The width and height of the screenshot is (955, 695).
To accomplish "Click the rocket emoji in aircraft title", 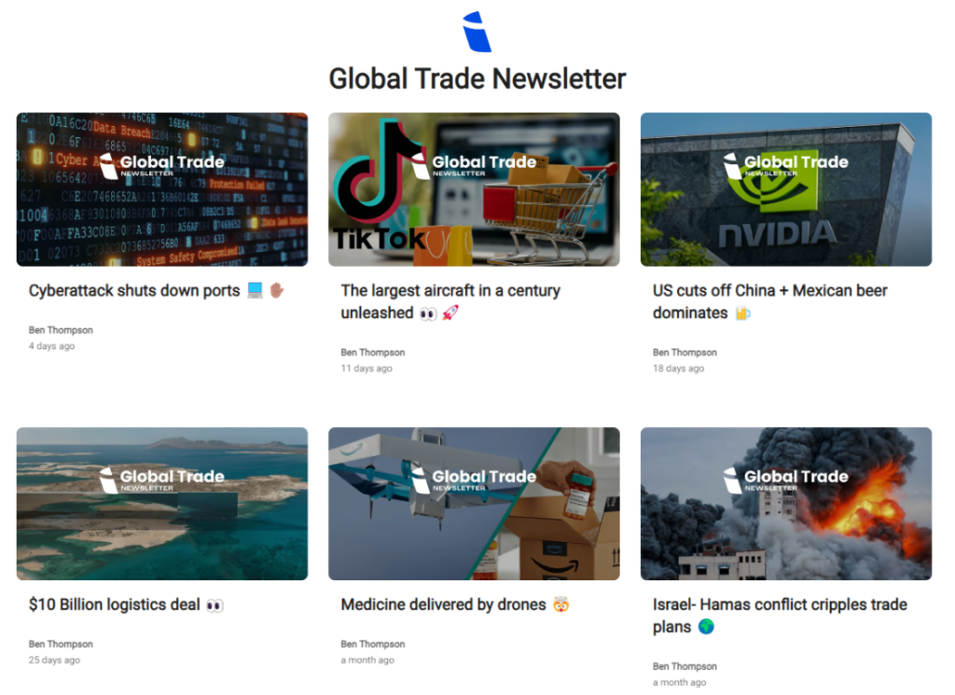I will click(x=450, y=313).
